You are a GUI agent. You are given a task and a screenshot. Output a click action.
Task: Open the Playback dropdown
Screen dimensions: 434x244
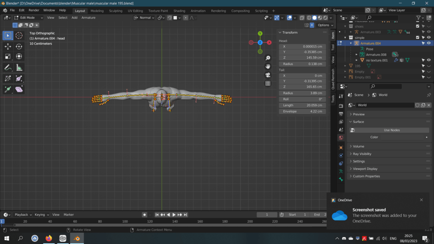point(23,215)
